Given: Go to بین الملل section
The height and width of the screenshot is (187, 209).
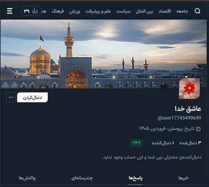Looking at the screenshot, I should 144,11.
